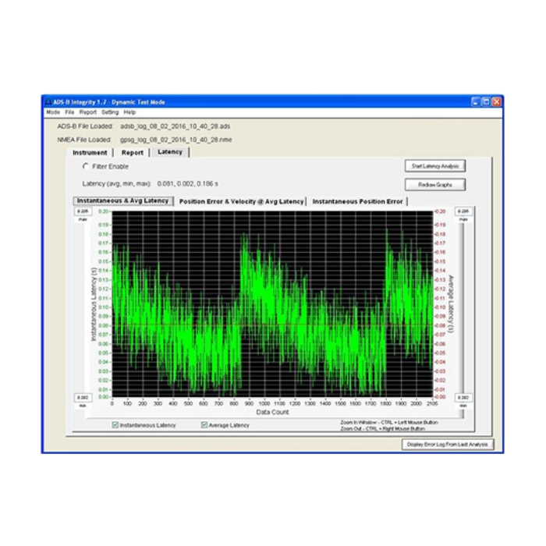546x546 pixels.
Task: Click the left axis max value field
Action: 83,211
